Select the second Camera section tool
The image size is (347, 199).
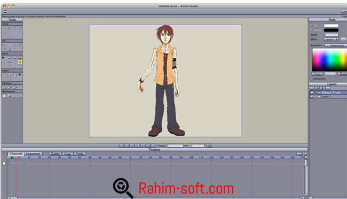click(9, 87)
